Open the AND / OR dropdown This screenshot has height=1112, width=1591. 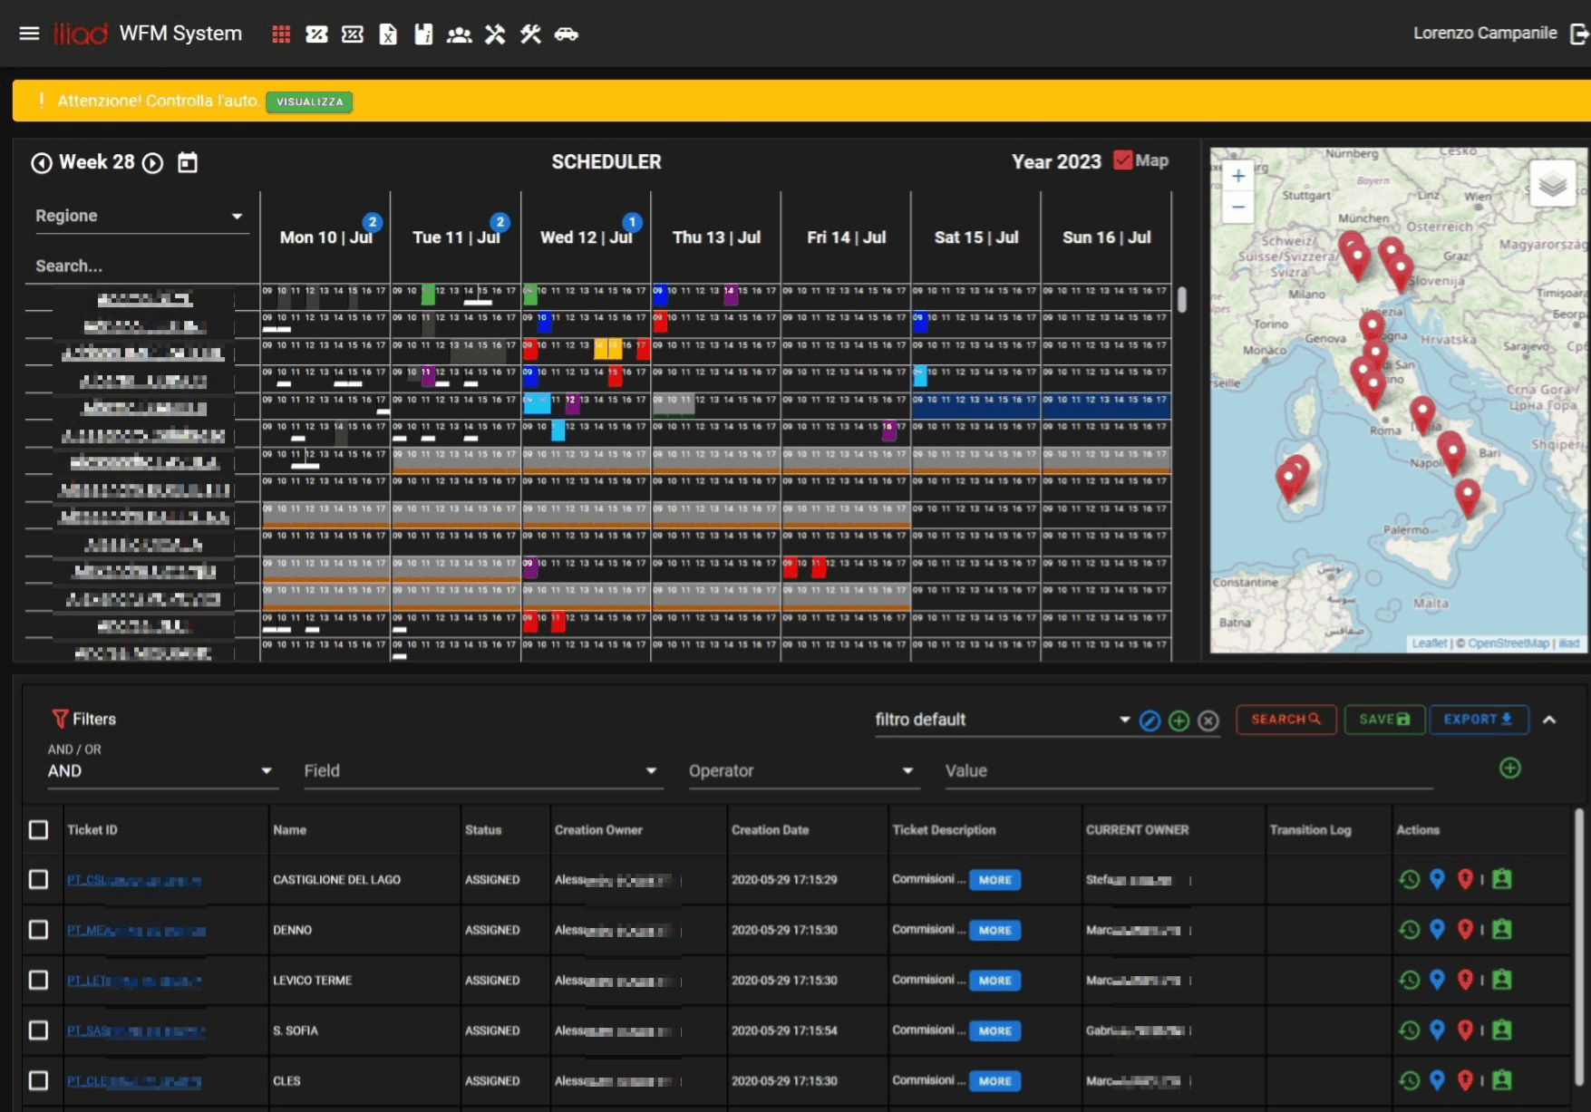pyautogui.click(x=161, y=770)
